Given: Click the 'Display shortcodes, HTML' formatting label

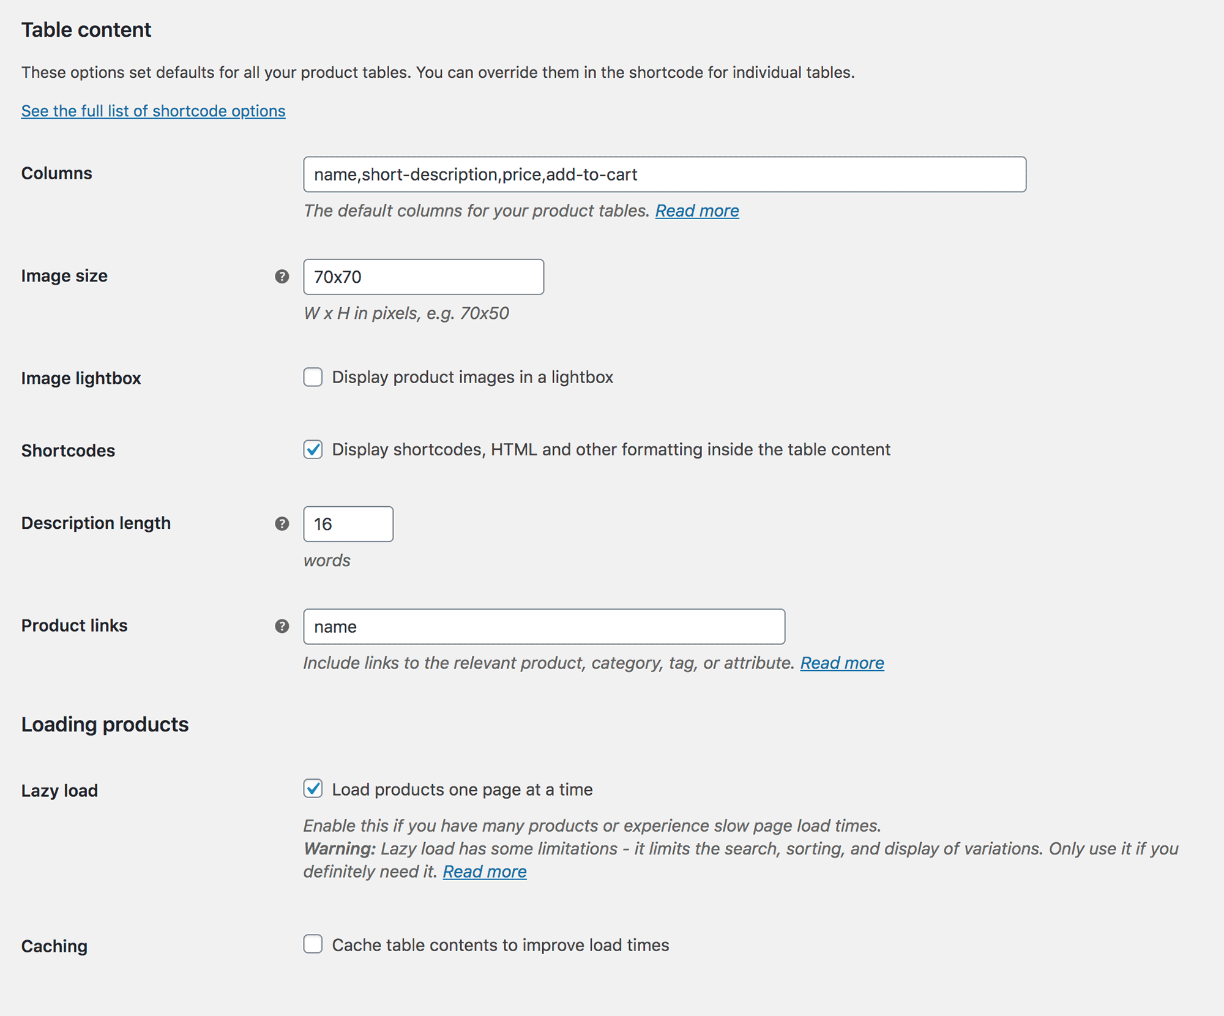Looking at the screenshot, I should [610, 449].
